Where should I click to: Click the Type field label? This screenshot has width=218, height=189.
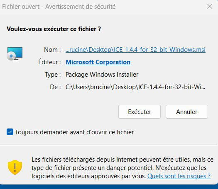coord(53,75)
